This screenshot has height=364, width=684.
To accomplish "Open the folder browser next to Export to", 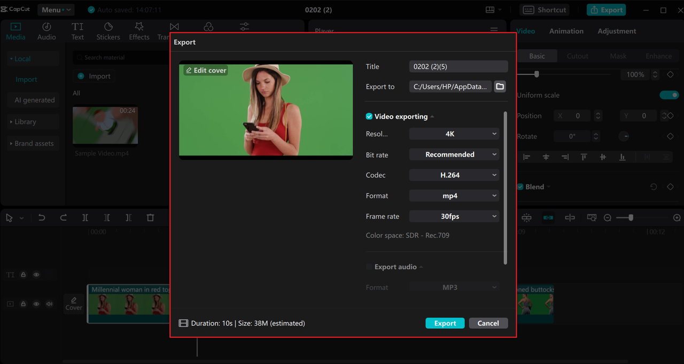I will point(500,87).
